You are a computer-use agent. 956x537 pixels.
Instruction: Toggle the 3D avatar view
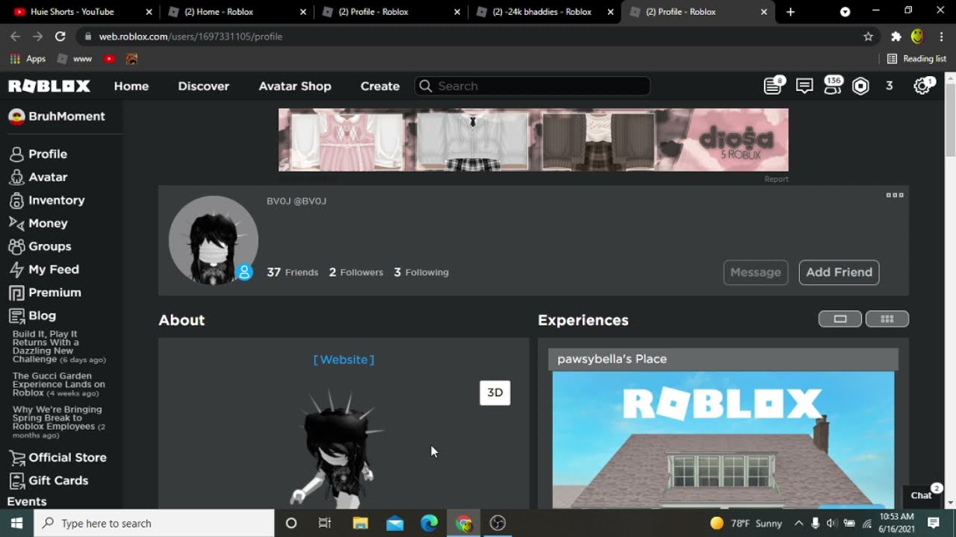[494, 392]
